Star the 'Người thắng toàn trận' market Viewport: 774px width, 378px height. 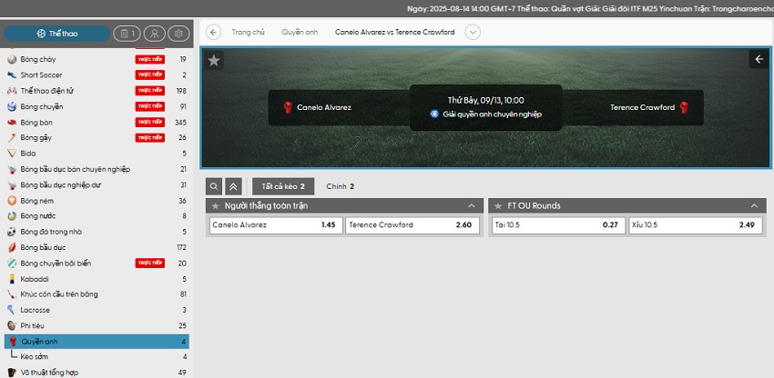[x=215, y=206]
